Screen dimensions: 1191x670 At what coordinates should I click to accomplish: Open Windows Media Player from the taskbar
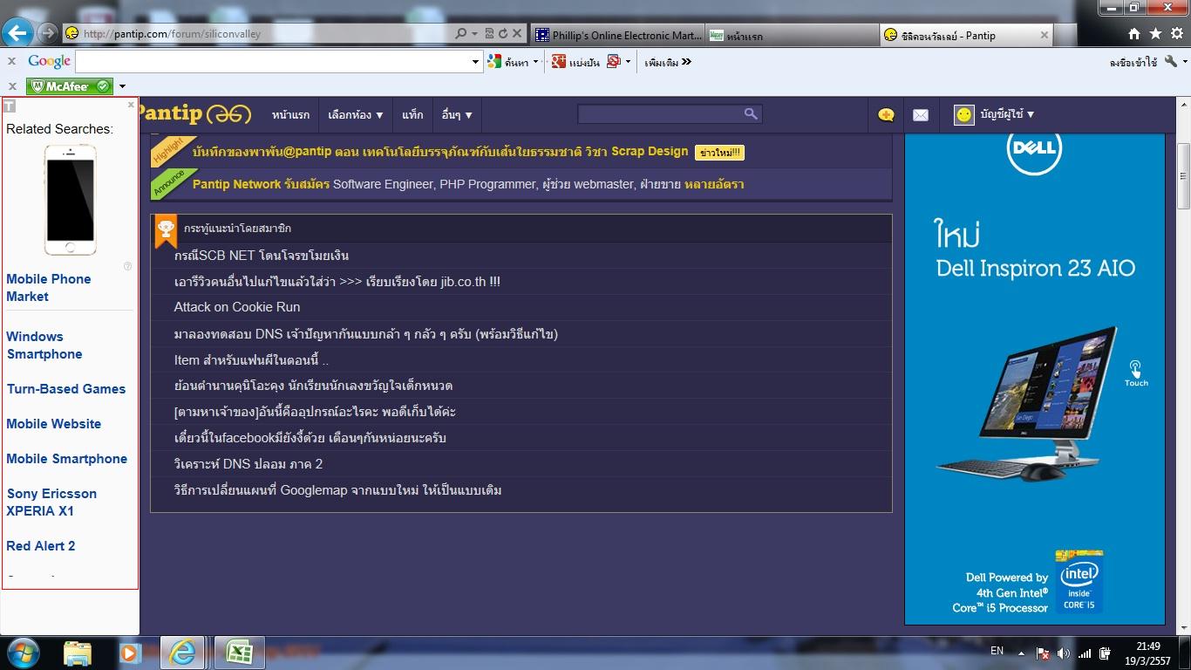click(129, 653)
